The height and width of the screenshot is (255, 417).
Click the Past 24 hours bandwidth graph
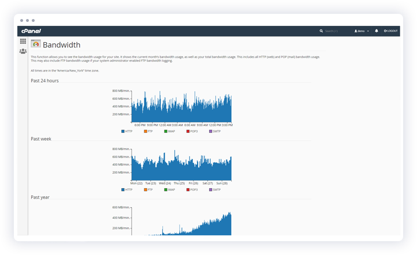[x=181, y=108]
